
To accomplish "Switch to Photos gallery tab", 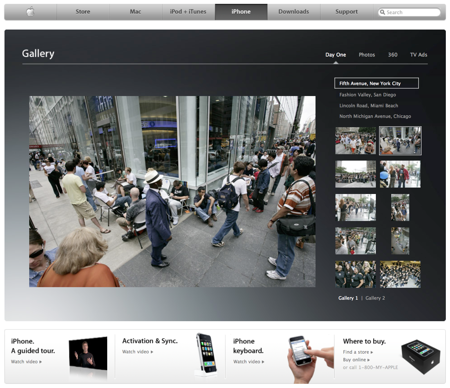I will tap(367, 55).
